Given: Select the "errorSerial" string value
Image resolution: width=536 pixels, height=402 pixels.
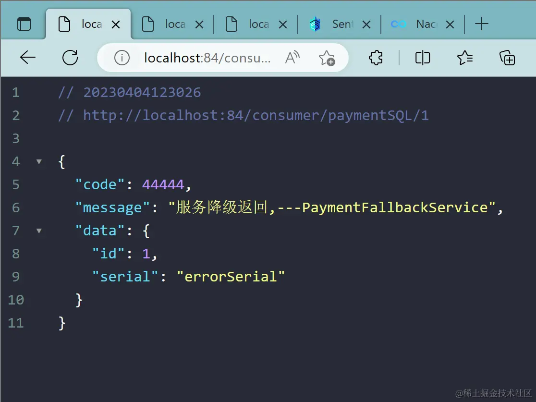Looking at the screenshot, I should click(231, 277).
